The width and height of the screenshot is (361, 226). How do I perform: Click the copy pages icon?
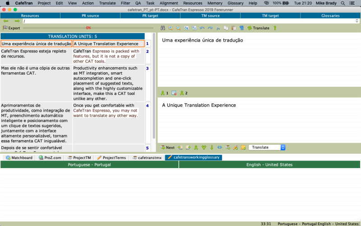226,28
